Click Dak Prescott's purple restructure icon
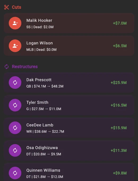Viewport: 138px width, 181px height. coord(15,83)
